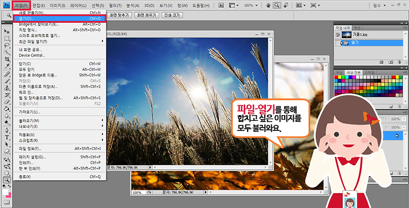Expand the 스크립트(R) submenu

pos(60,141)
